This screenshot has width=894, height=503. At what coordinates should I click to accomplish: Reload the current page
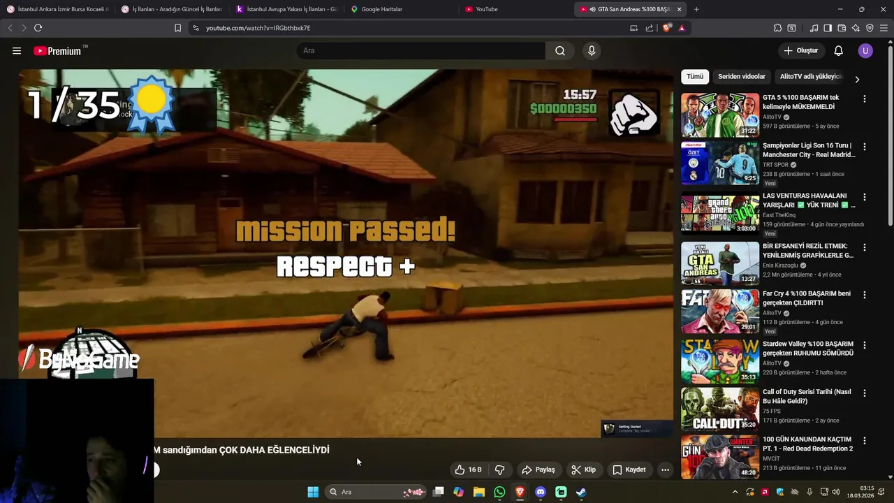coord(38,28)
